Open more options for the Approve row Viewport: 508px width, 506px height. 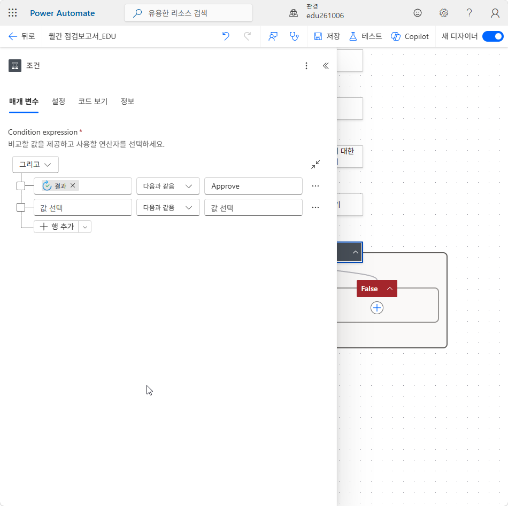(x=315, y=186)
